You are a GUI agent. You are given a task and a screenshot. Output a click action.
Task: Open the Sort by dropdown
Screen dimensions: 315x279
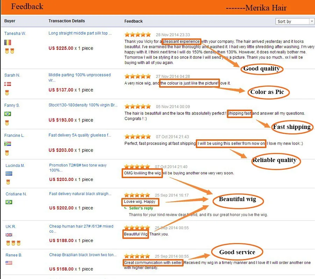pos(294,21)
